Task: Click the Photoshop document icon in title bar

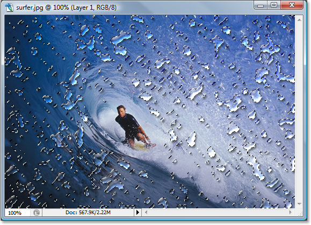Action: (9, 8)
